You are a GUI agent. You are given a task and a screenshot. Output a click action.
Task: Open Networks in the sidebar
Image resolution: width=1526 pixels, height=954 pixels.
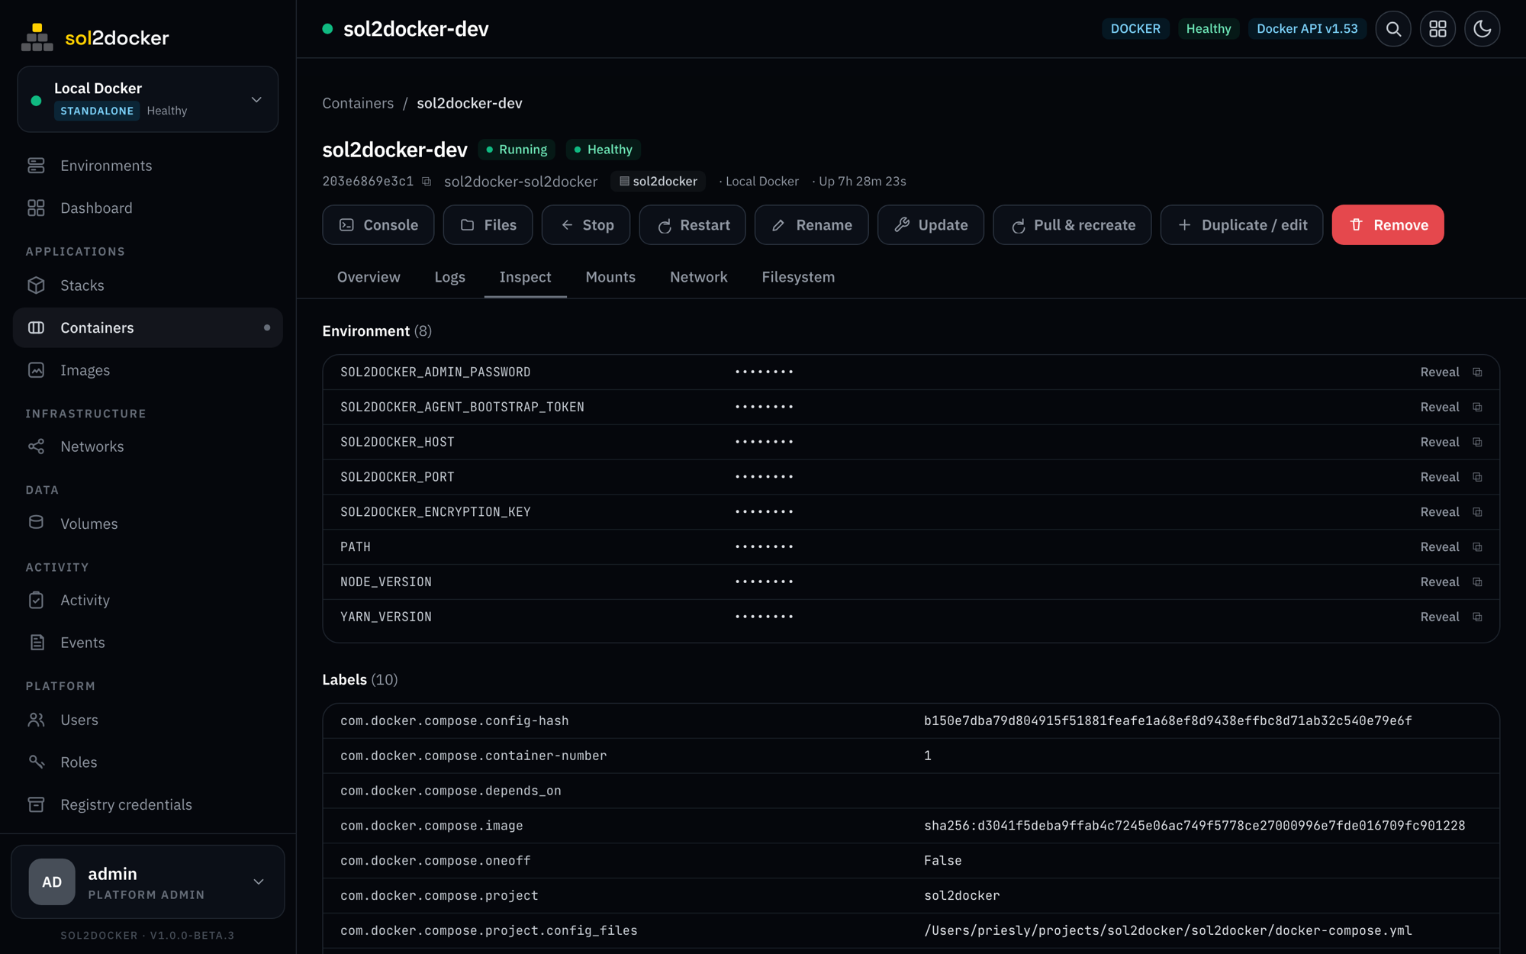click(x=148, y=446)
